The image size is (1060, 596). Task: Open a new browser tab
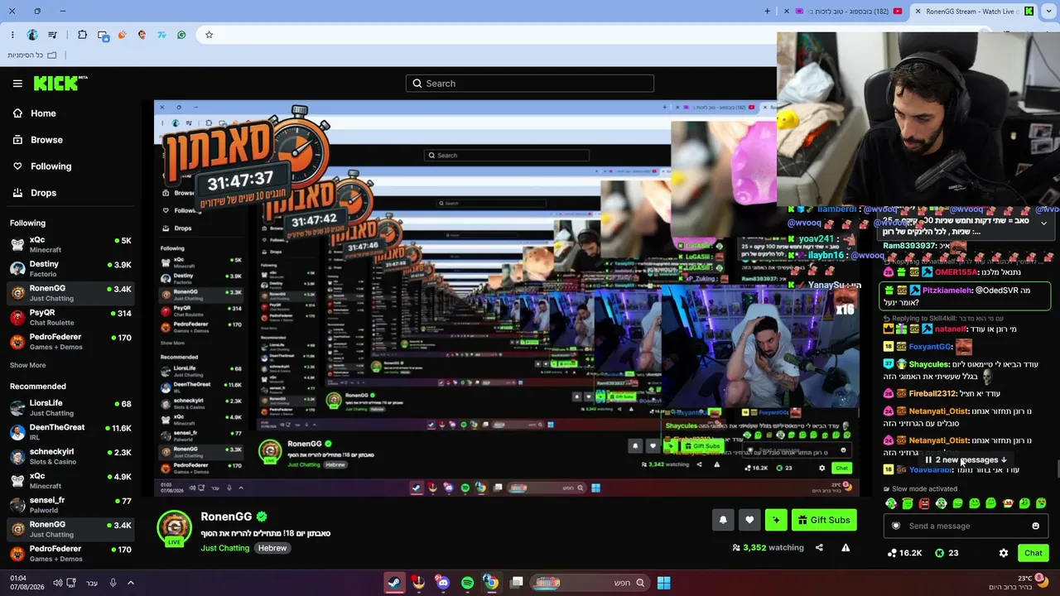(768, 12)
